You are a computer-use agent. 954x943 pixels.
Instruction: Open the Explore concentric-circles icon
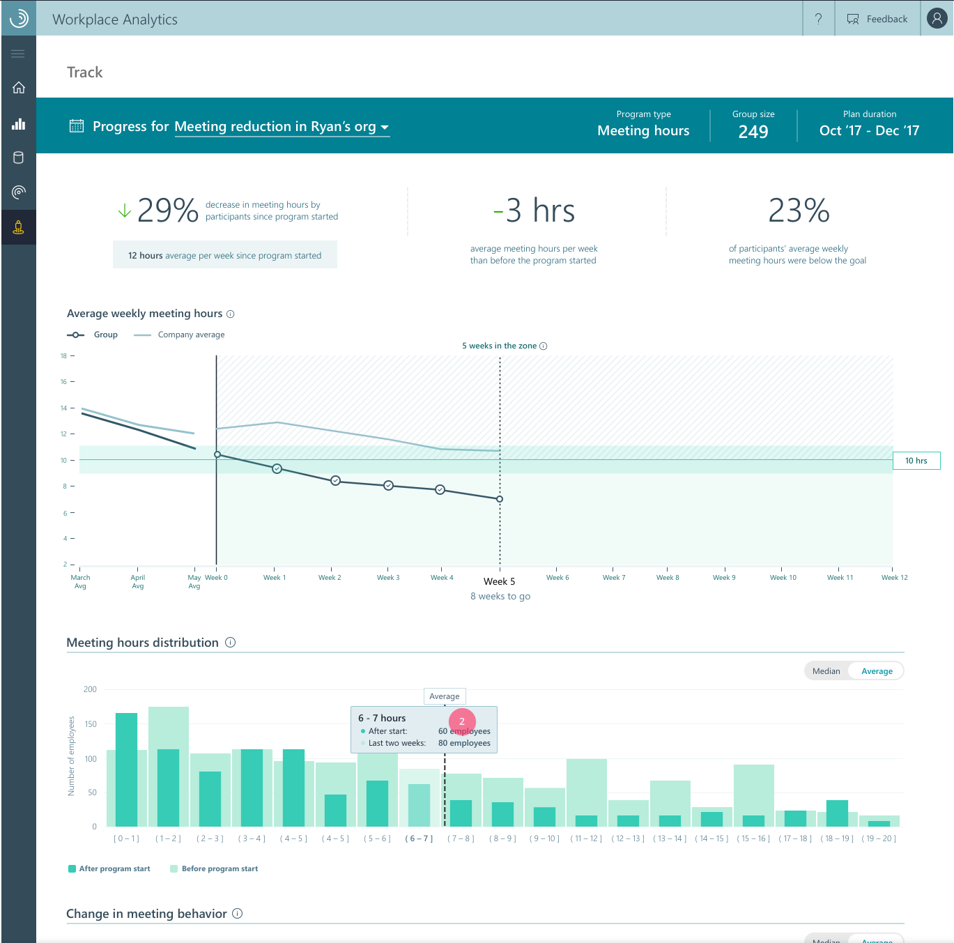[x=18, y=192]
